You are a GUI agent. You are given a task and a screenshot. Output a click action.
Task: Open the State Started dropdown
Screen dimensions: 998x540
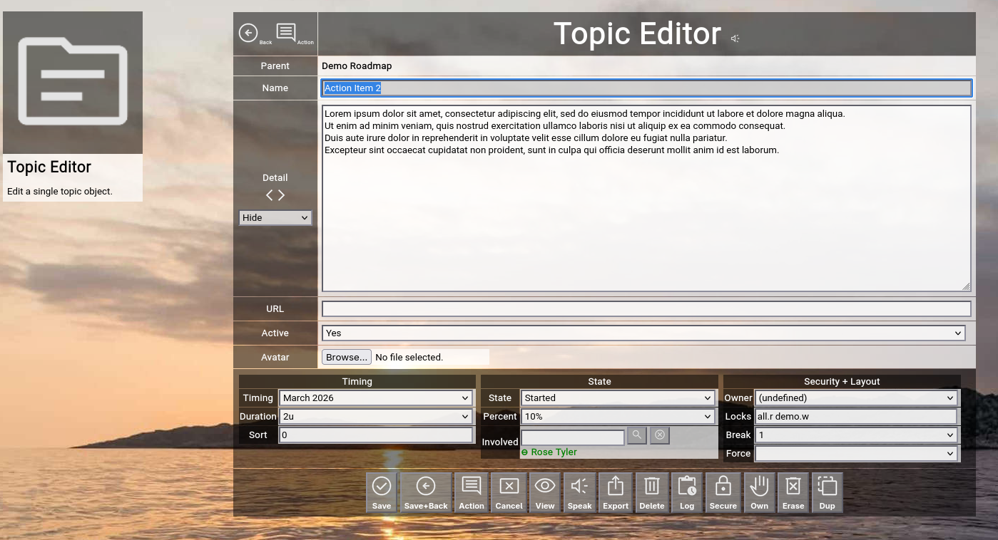click(618, 398)
